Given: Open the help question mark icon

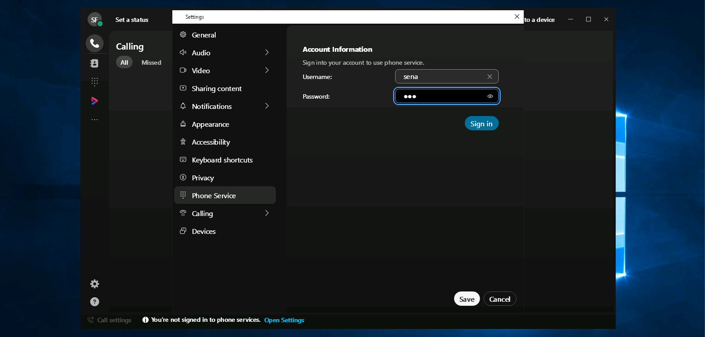Looking at the screenshot, I should click(95, 302).
